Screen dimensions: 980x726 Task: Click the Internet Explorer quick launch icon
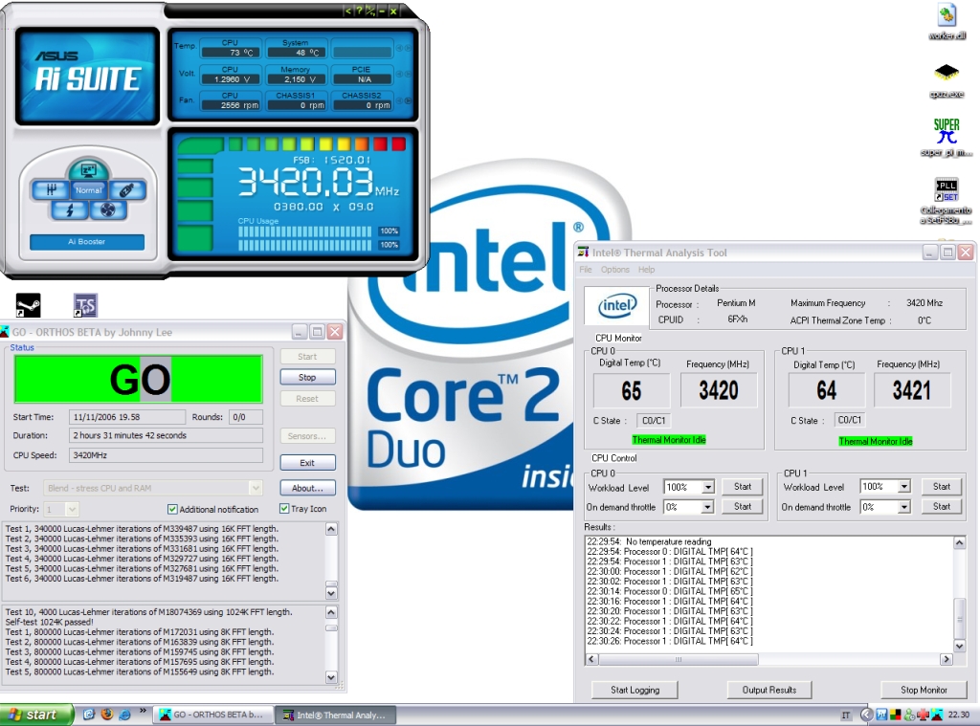(124, 715)
